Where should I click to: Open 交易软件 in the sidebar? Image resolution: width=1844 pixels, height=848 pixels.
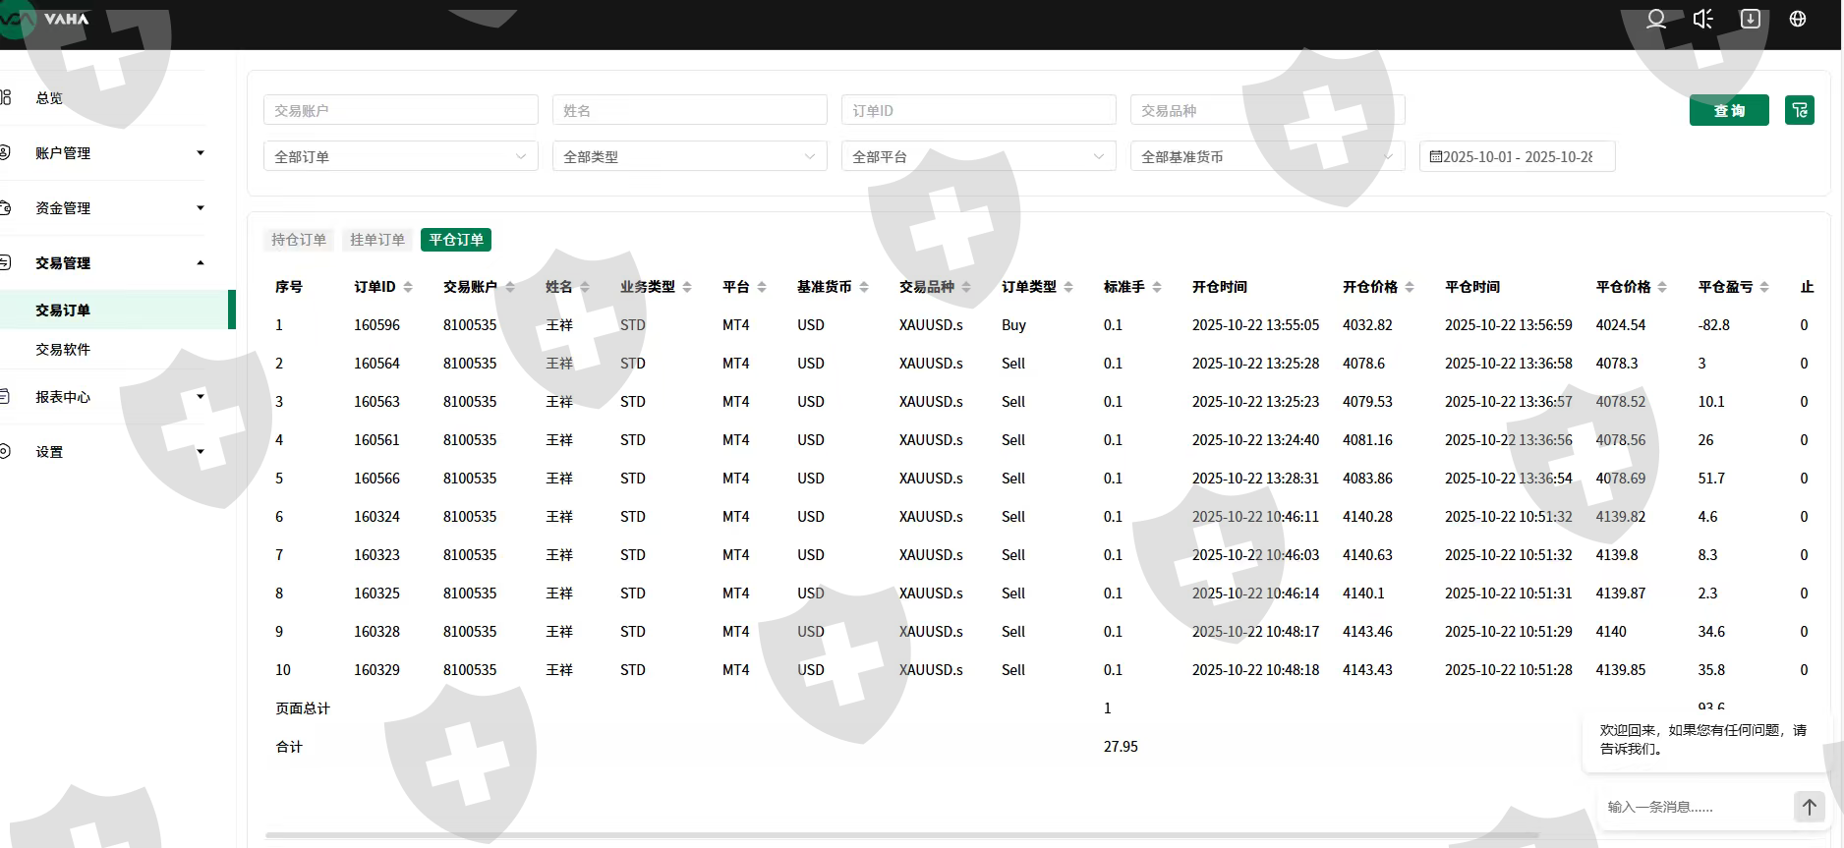pos(63,349)
